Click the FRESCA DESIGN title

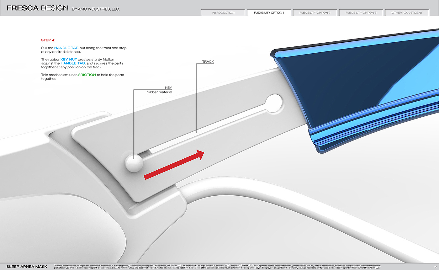pyautogui.click(x=37, y=8)
